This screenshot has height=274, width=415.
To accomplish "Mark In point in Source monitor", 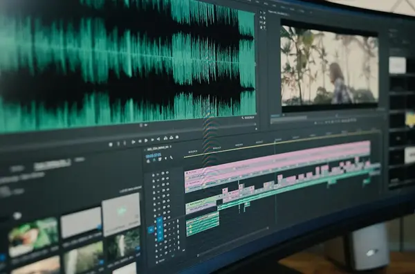I will [x=118, y=144].
